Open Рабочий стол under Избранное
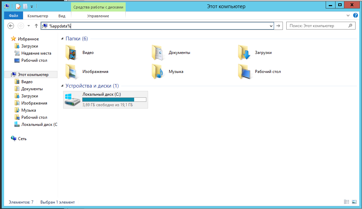 [x=34, y=60]
